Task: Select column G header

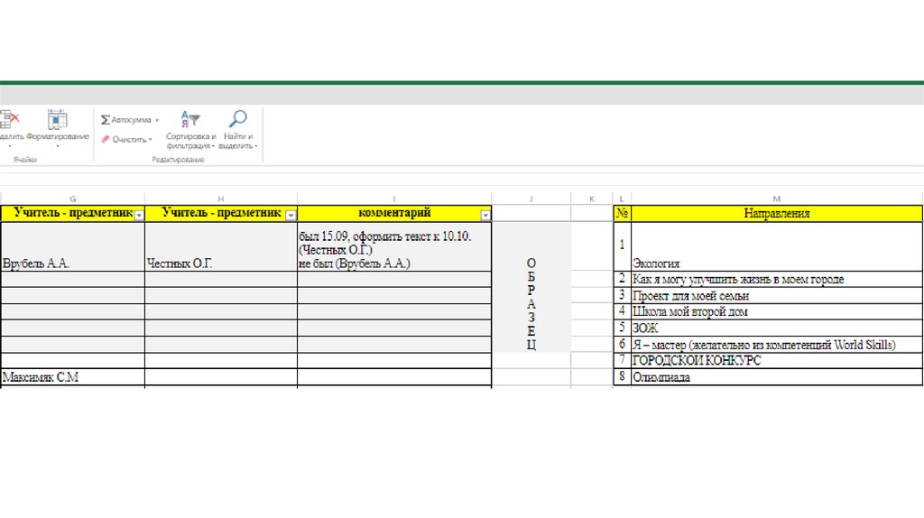Action: pyautogui.click(x=72, y=198)
